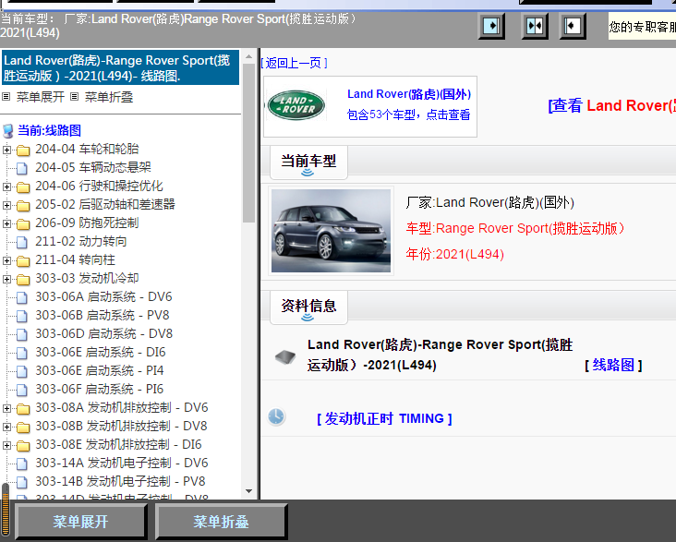Click document icon of 204-05 车辆动态悬架
The image size is (676, 542).
click(x=22, y=168)
